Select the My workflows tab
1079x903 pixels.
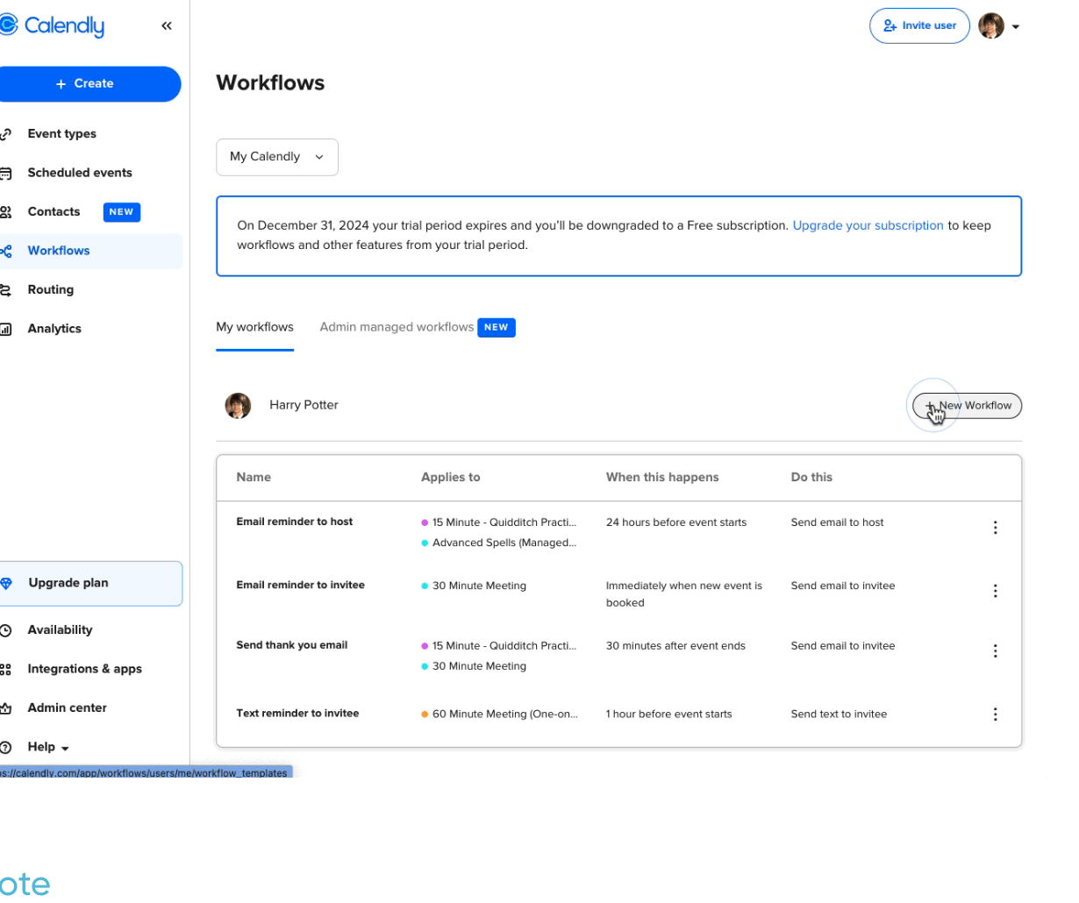254,326
